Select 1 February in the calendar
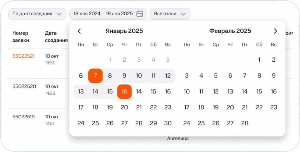Screen dimensions: 300x152 pos(259,60)
